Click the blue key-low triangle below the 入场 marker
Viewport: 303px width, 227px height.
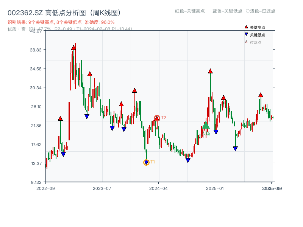(215, 131)
